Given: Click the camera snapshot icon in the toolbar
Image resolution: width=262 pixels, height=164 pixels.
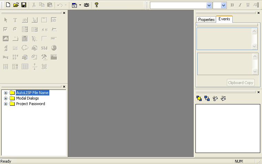Looking at the screenshot, I should click(87, 5).
